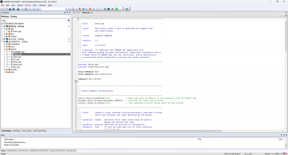
Task: Click the Toggle Bookmark orange icon
Action: click(x=90, y=9)
